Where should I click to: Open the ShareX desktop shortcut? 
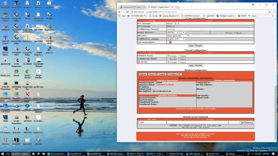[17, 73]
